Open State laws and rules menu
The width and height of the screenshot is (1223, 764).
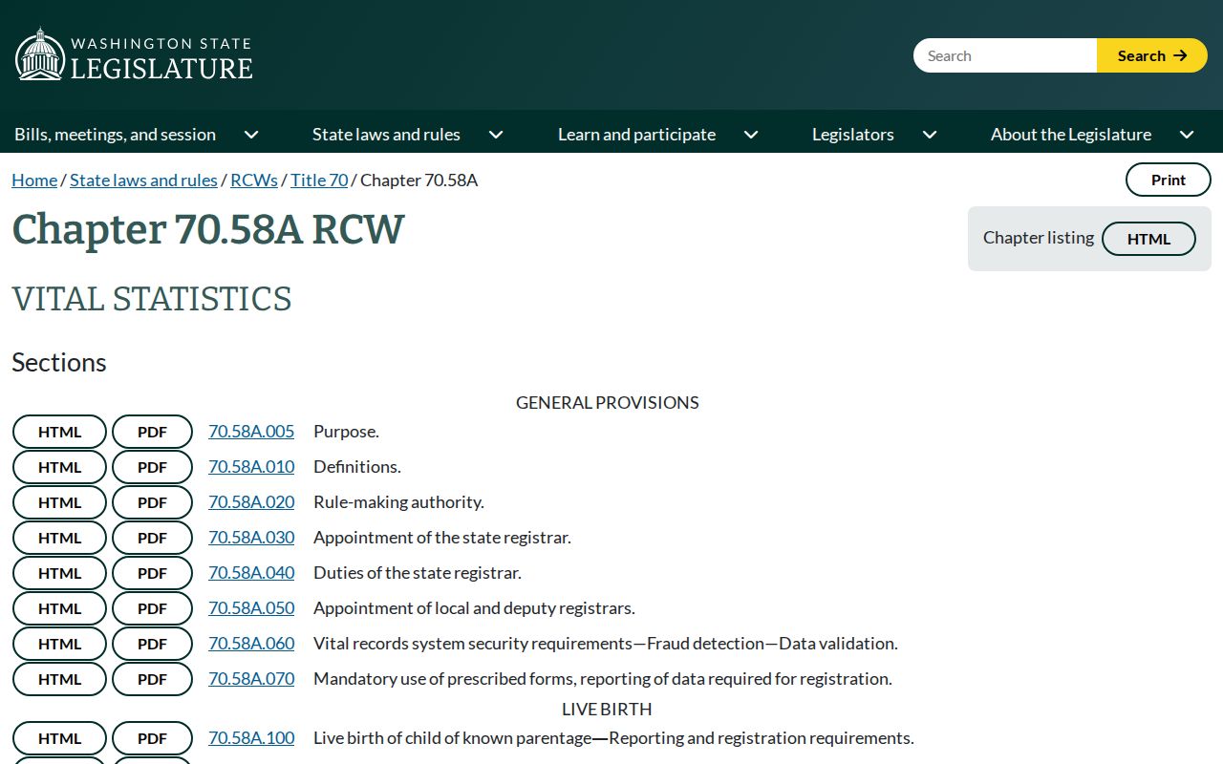386,135
